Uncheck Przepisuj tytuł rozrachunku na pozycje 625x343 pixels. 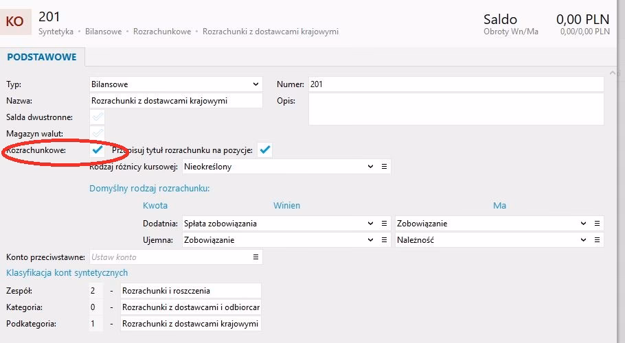[x=265, y=150]
